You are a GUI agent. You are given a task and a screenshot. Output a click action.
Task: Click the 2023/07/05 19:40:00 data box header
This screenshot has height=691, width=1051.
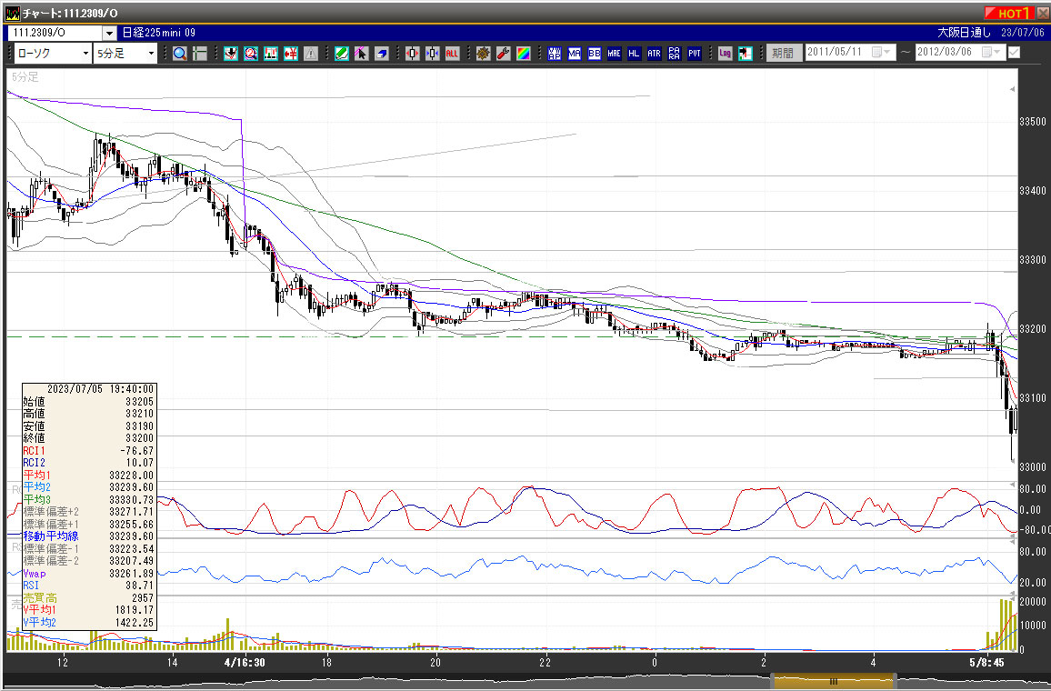click(101, 389)
